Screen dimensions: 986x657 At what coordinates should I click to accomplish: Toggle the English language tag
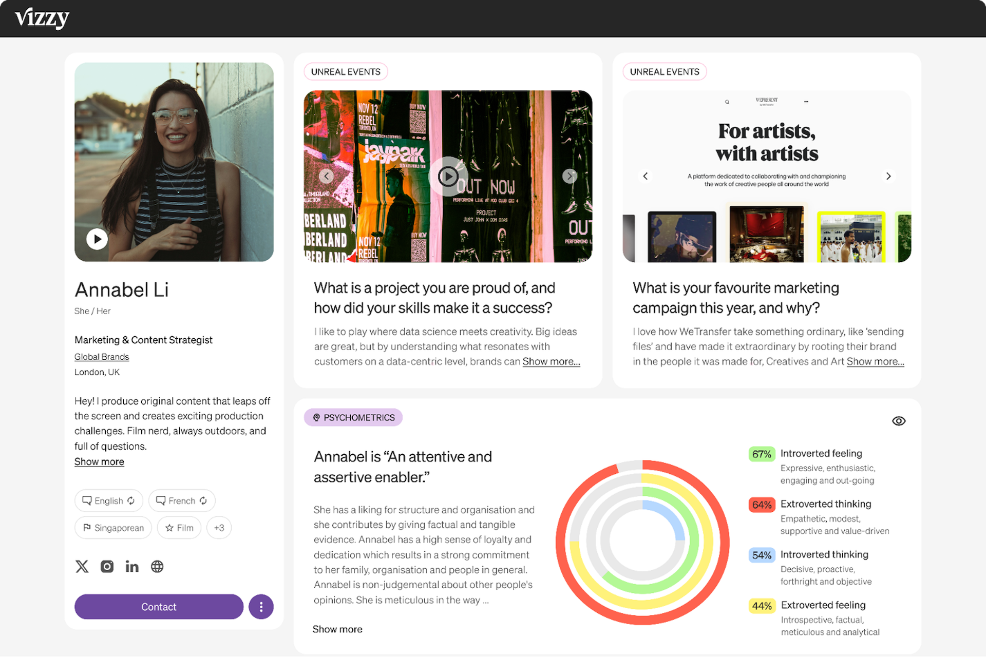click(109, 500)
